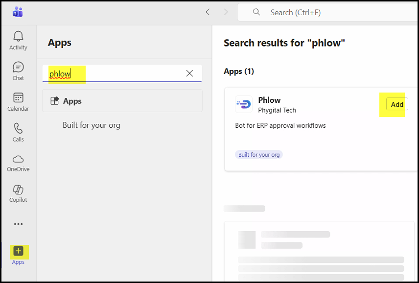Launch Copilot from the left rail
Image resolution: width=419 pixels, height=283 pixels.
pos(18,193)
